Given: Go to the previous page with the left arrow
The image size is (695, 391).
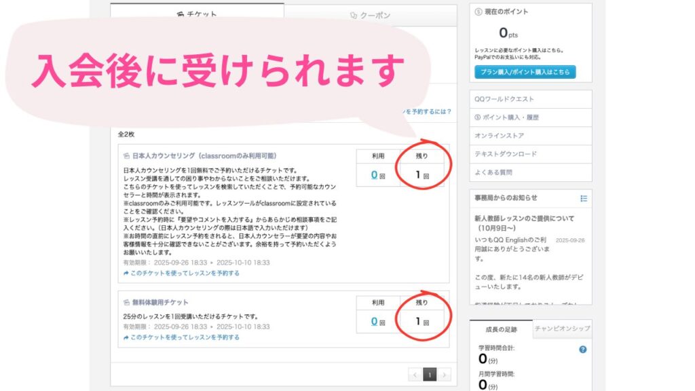Looking at the screenshot, I should pos(415,375).
